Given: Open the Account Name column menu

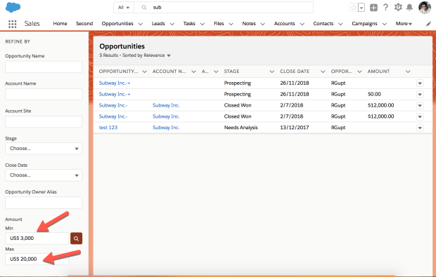Looking at the screenshot, I should click(x=194, y=72).
